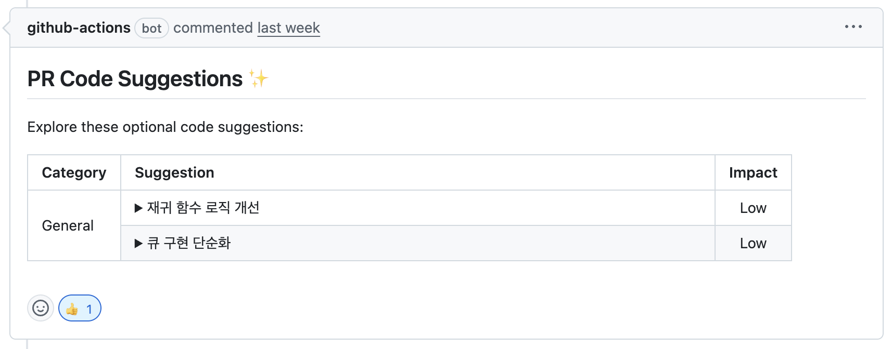This screenshot has height=349, width=892.
Task: Select the 'General' category cell
Action: coord(67,225)
